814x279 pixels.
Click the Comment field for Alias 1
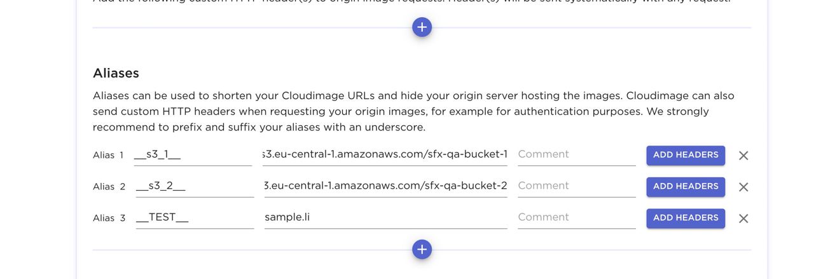click(x=576, y=154)
